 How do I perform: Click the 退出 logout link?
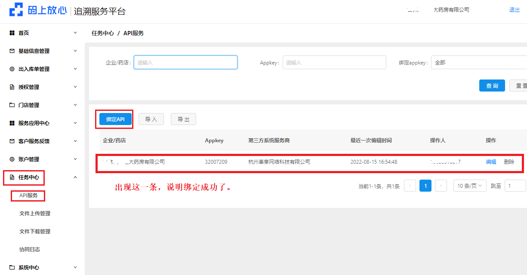click(x=514, y=10)
